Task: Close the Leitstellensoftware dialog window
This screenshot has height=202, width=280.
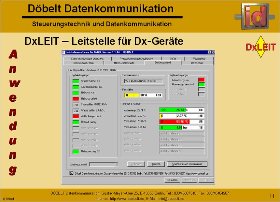Action: coord(213,52)
